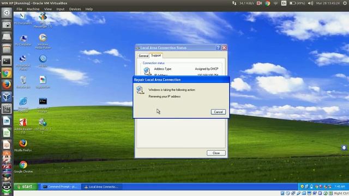Click the Ubuntu sound volume indicator
The width and height of the screenshot is (349, 196).
pyautogui.click(x=310, y=3)
